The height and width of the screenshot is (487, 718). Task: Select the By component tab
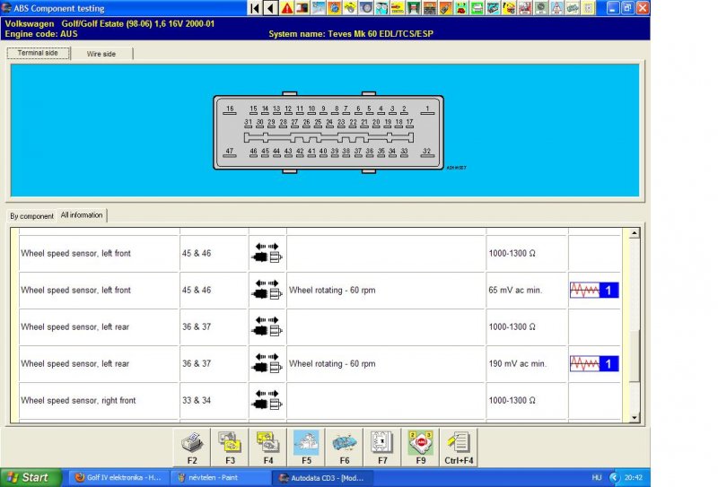coord(31,216)
